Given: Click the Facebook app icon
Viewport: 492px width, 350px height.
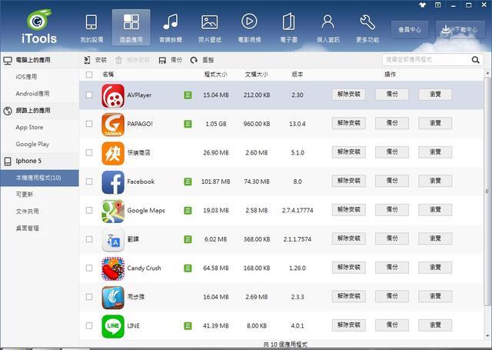Looking at the screenshot, I should tap(113, 182).
